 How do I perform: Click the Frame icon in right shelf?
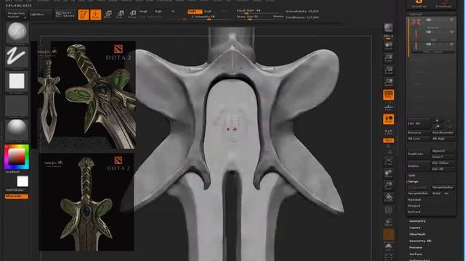coord(389,161)
